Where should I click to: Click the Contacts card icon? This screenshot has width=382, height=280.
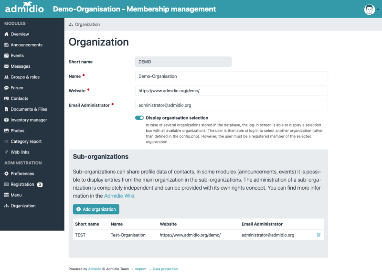(6, 99)
